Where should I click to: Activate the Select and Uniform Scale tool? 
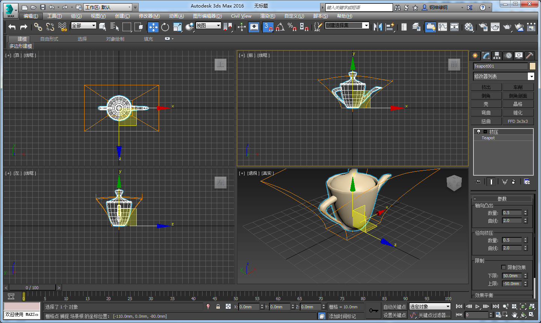(x=178, y=27)
